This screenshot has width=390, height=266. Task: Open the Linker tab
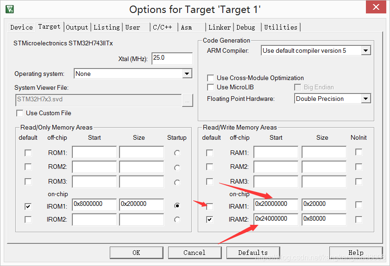(220, 27)
